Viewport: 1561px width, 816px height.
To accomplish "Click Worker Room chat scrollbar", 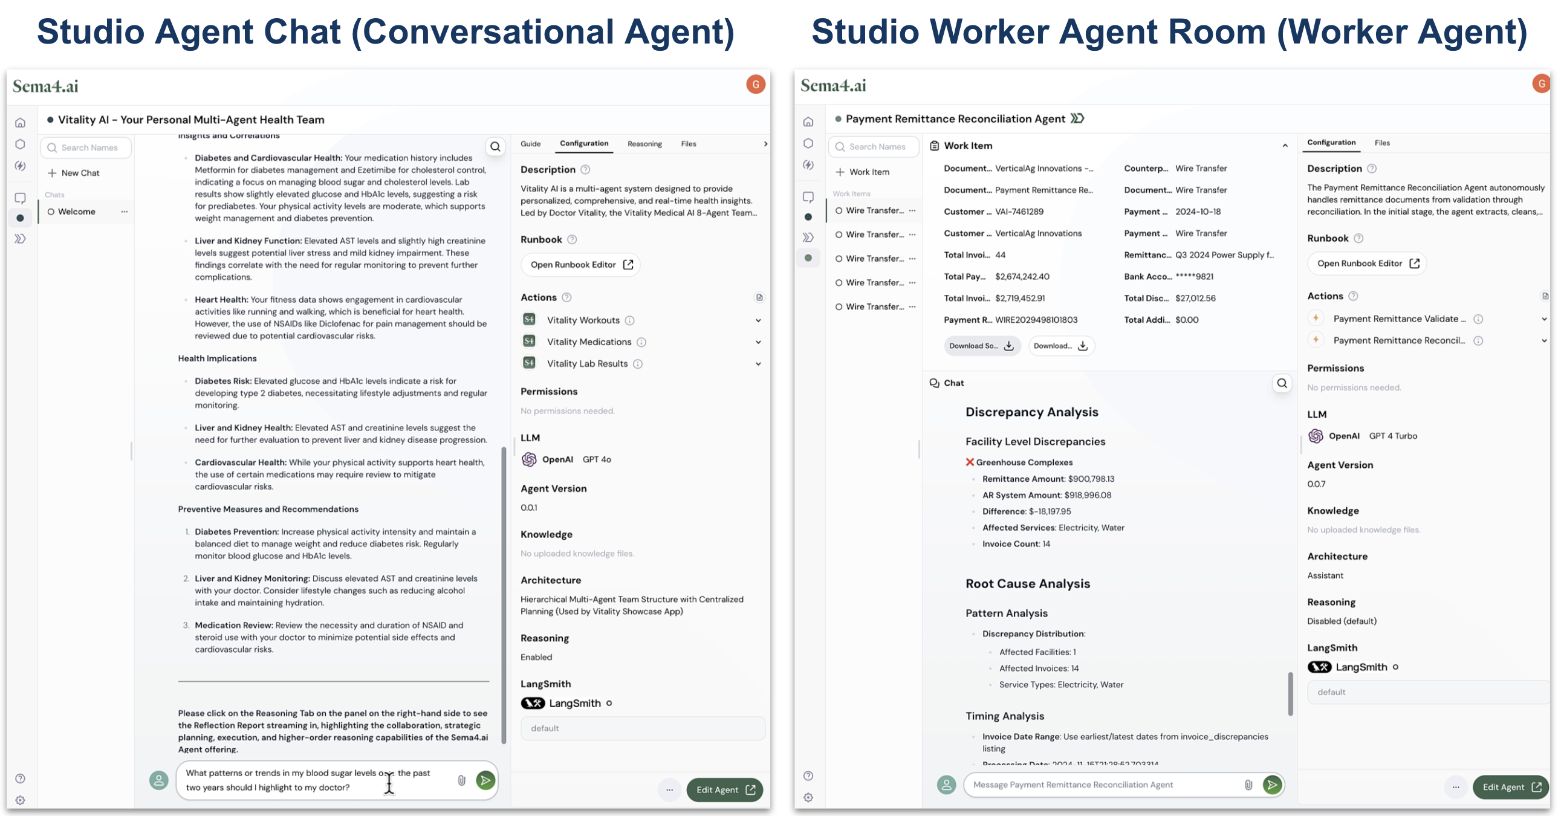I will pyautogui.click(x=1290, y=695).
